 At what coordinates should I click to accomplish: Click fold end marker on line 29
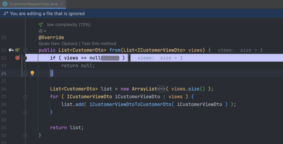[x=25, y=112]
